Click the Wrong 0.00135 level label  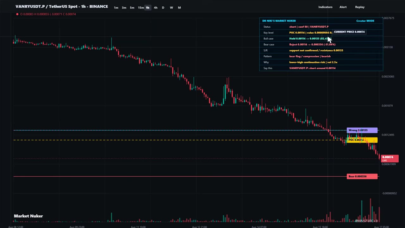pos(362,130)
